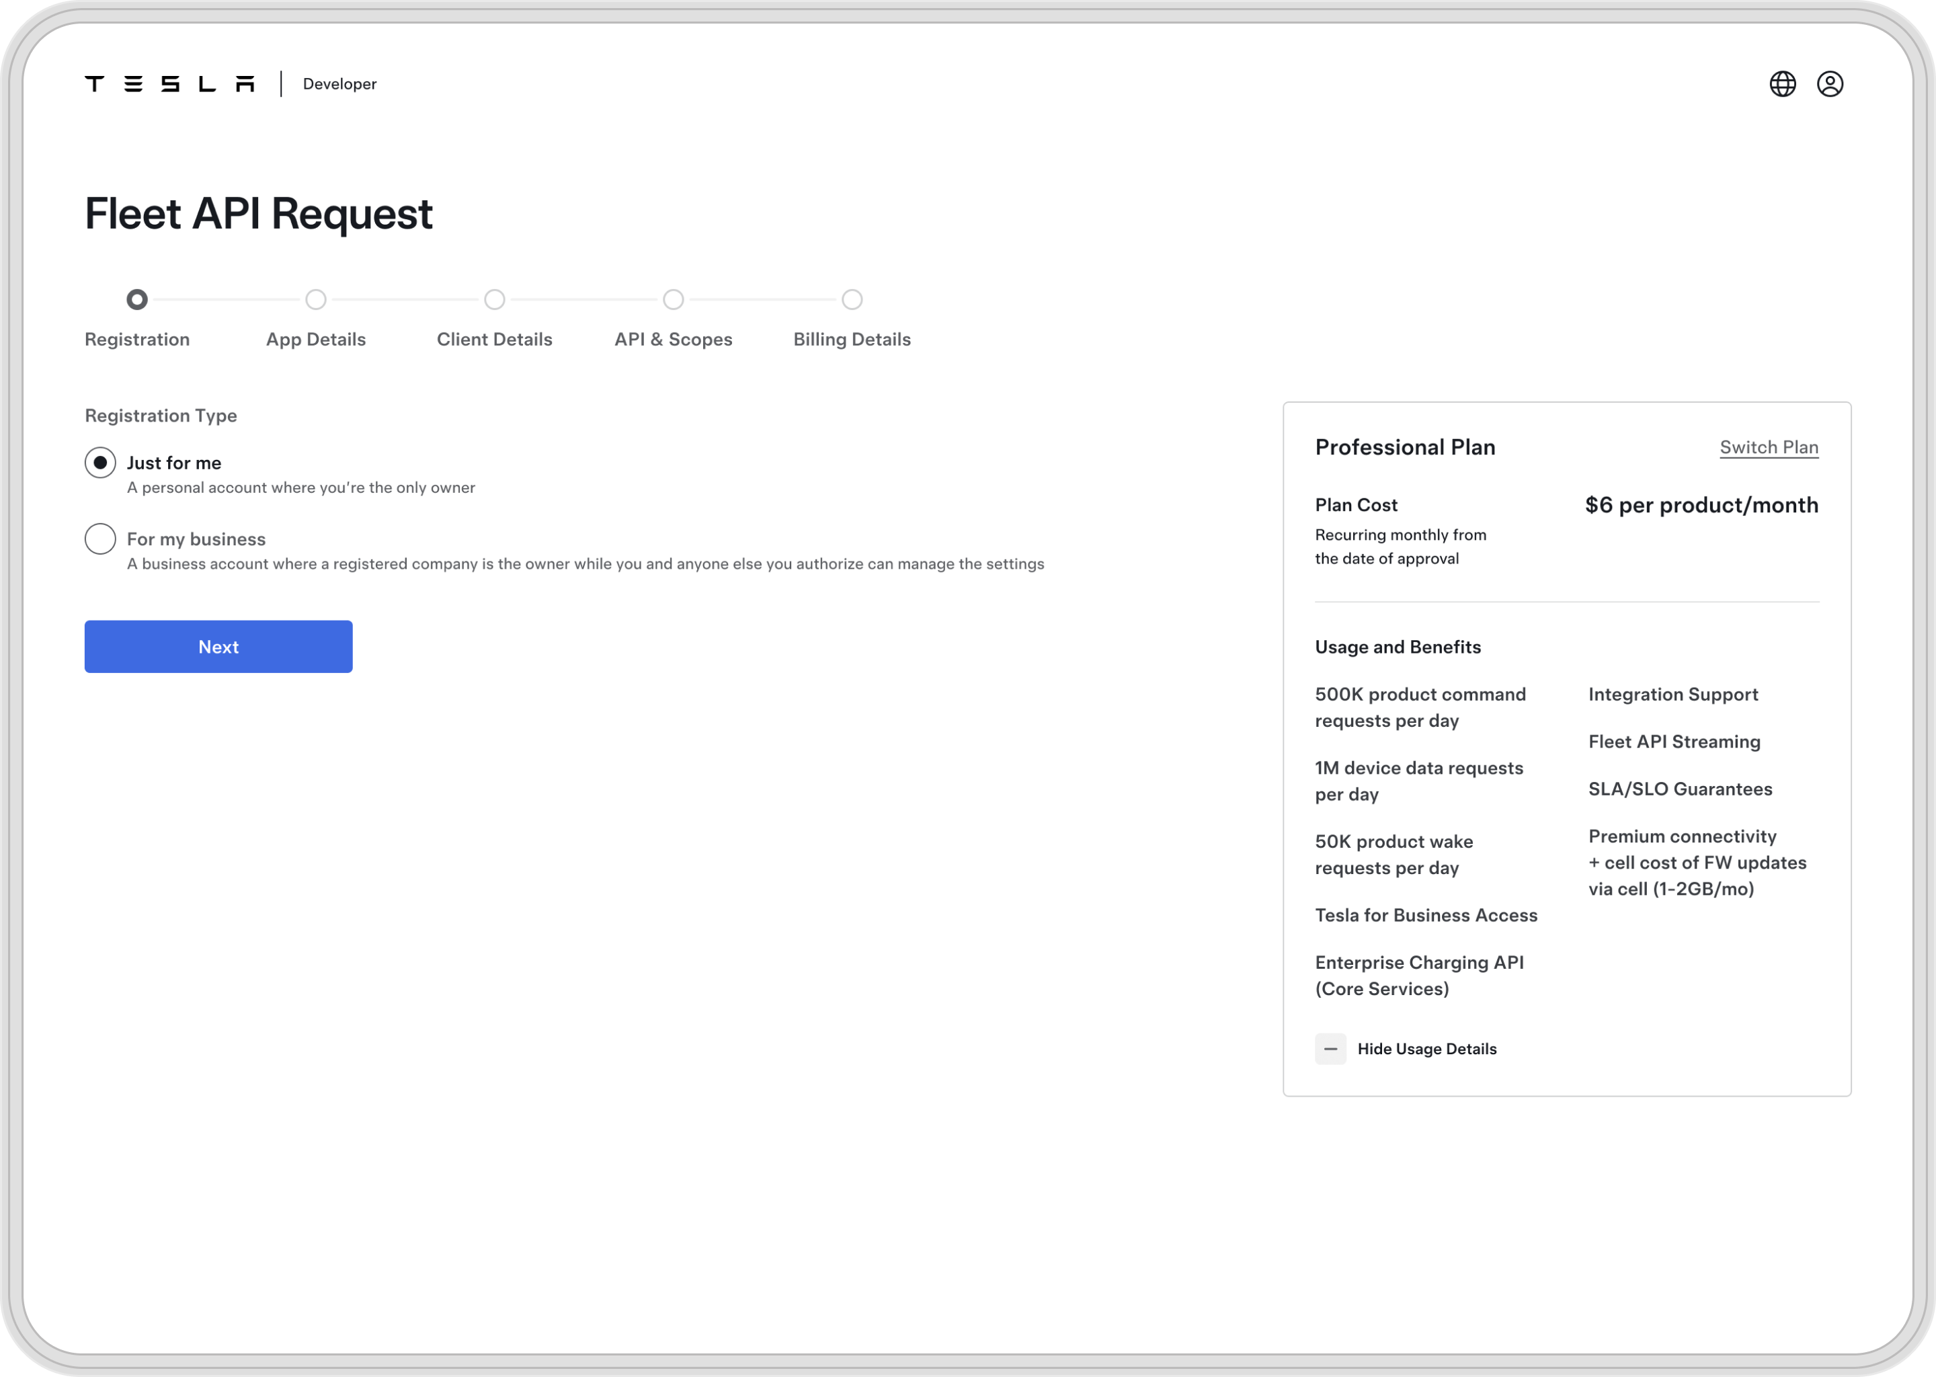Select the 'For my business' radio option

(x=100, y=539)
